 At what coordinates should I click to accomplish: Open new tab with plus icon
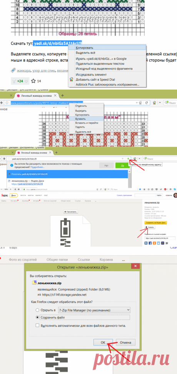coord(63,95)
